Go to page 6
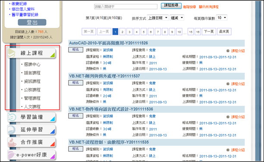Image resolution: width=264 pixels, height=162 pixels. pyautogui.click(x=151, y=32)
